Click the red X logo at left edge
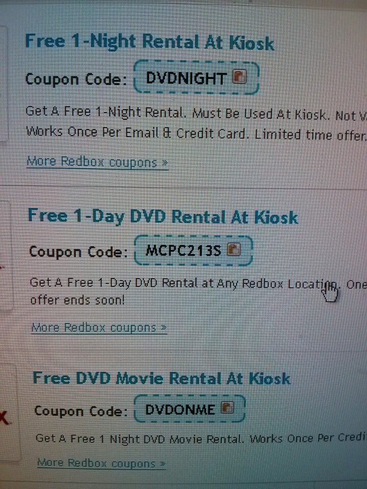The width and height of the screenshot is (367, 489). point(5,418)
